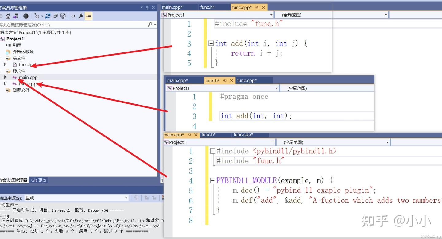Viewport: 442px width, 239px height.
Task: Switch views with the Visual Studio solution icon
Action: point(15,16)
